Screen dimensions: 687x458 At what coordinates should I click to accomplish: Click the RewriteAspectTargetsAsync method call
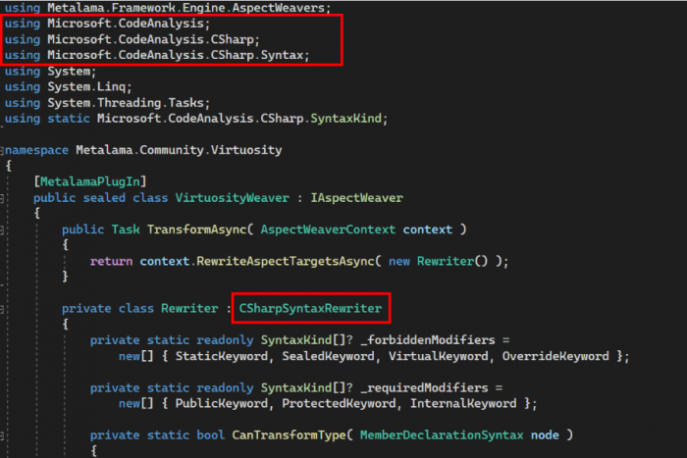(x=286, y=261)
